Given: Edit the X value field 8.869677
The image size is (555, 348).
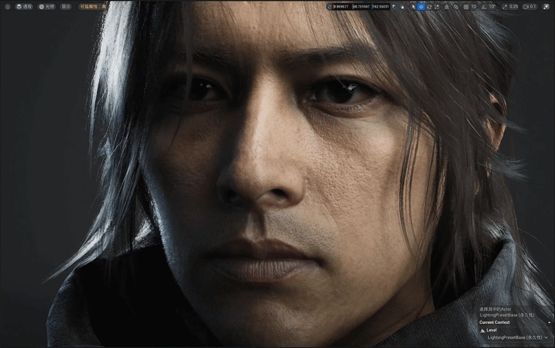Looking at the screenshot, I should click(343, 7).
